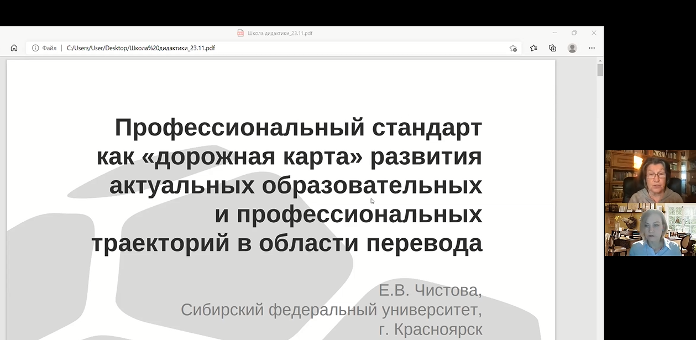Restore down the browser window
The height and width of the screenshot is (340, 696).
pos(574,33)
